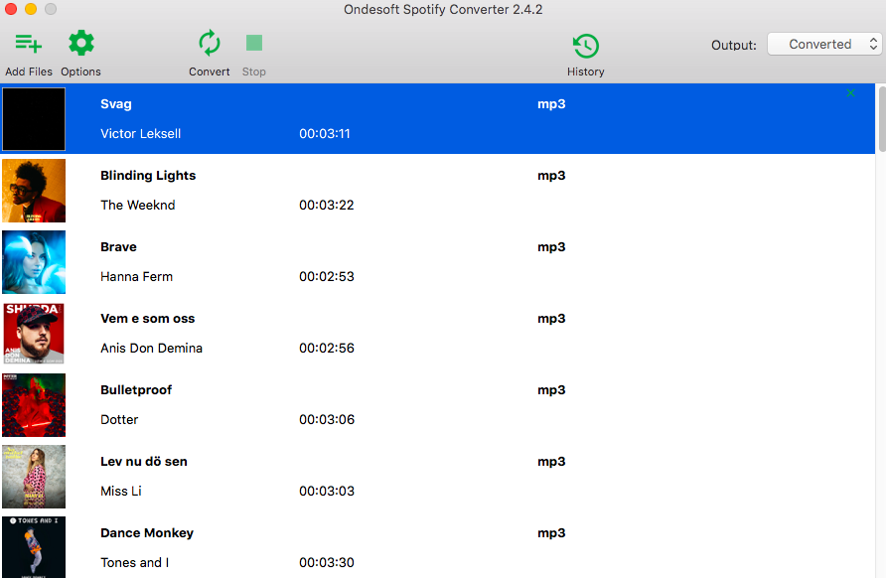Click the Add Files icon
Screen dimensions: 886x578
click(x=28, y=44)
